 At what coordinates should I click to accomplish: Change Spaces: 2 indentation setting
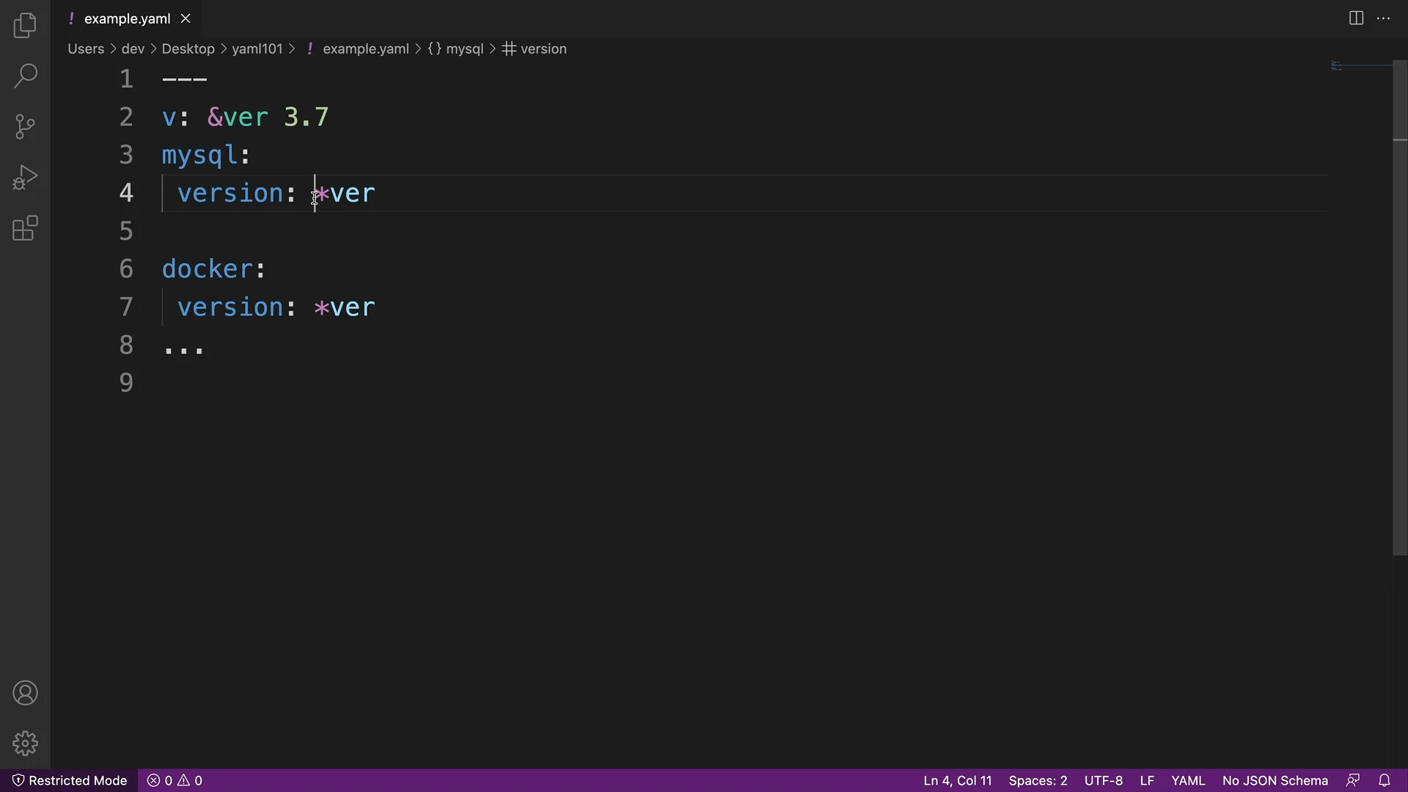click(1038, 780)
